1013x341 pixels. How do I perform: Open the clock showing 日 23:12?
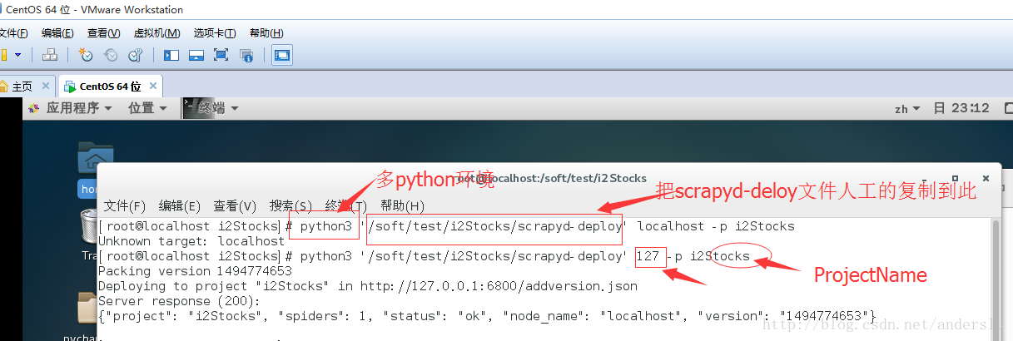point(961,108)
